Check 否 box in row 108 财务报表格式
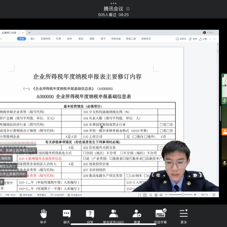 [168, 131]
